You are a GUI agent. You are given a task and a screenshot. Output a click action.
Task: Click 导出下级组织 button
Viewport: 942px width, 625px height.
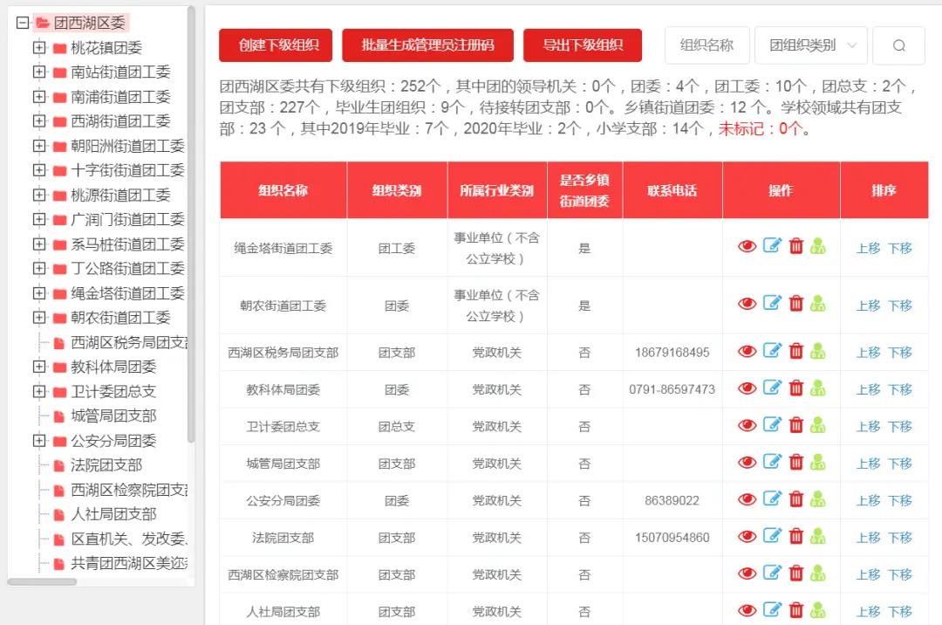(582, 45)
